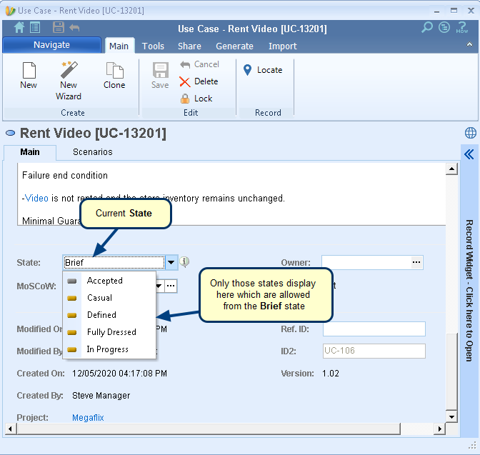Clone the current use case
This screenshot has width=480, height=455.
coord(114,75)
